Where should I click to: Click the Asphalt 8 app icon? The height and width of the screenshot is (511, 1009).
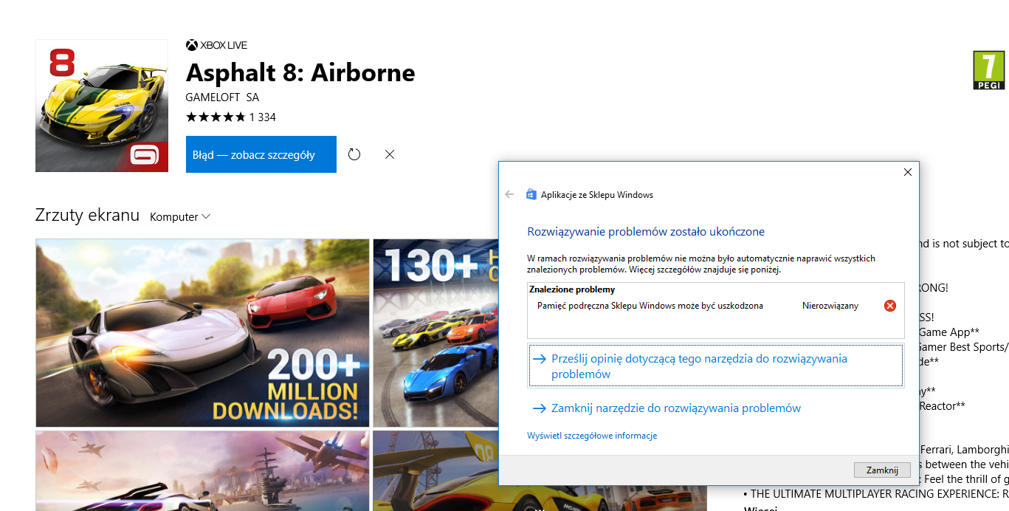coord(102,106)
